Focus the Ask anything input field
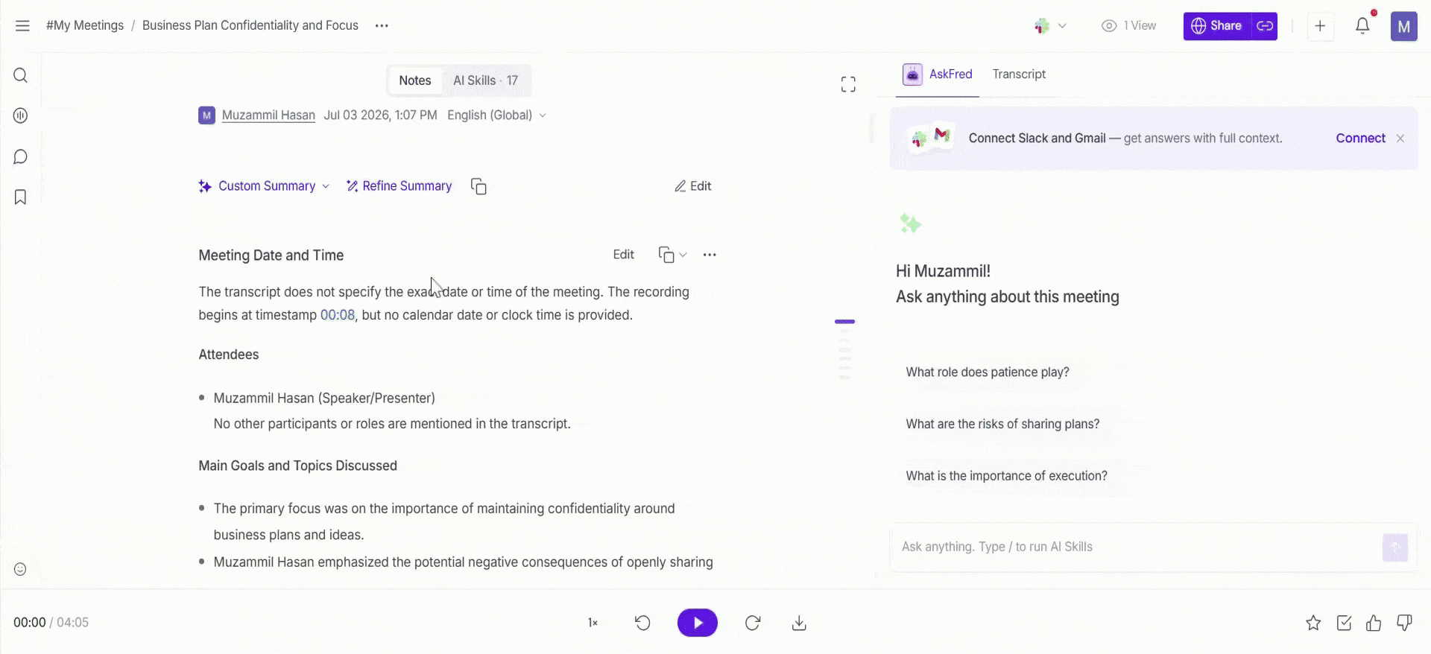The height and width of the screenshot is (654, 1431). [x=1137, y=547]
